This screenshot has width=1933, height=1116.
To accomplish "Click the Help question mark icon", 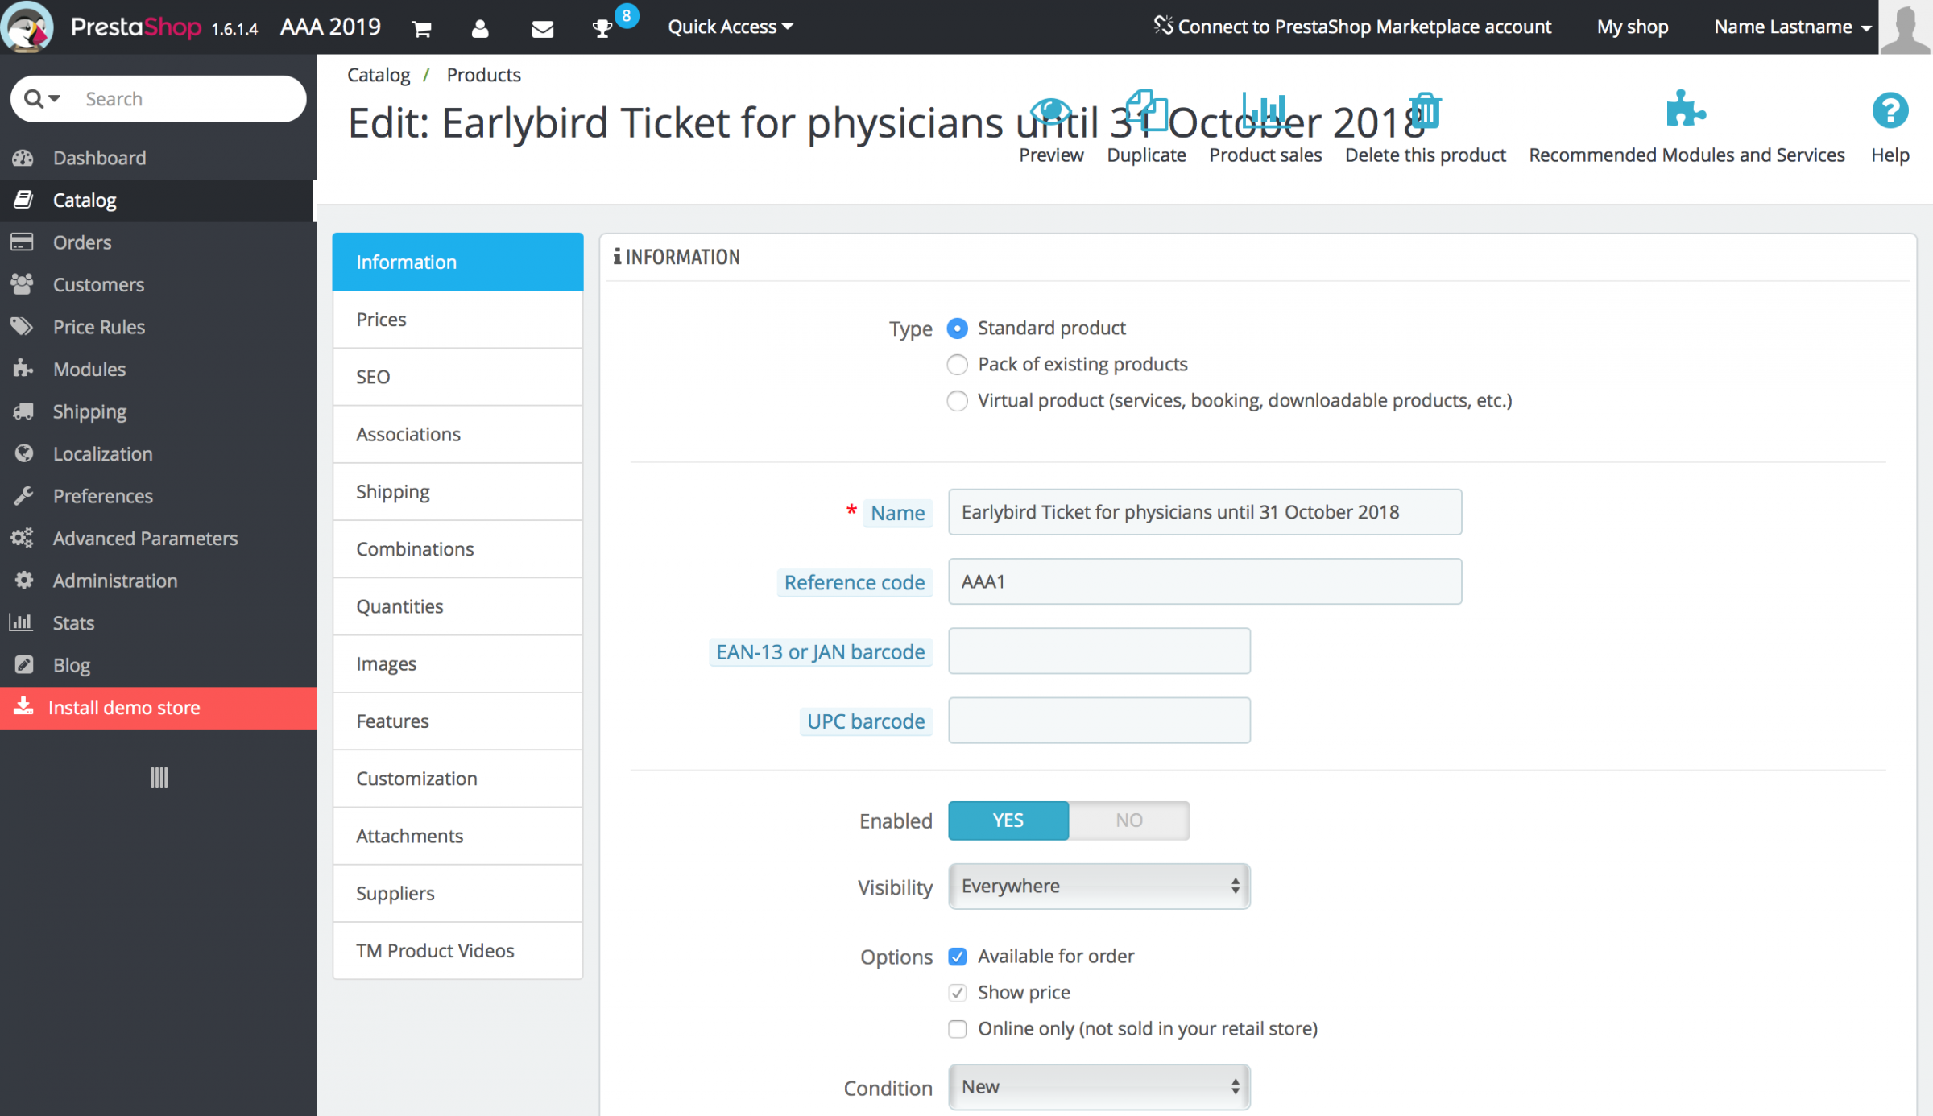I will [1890, 111].
